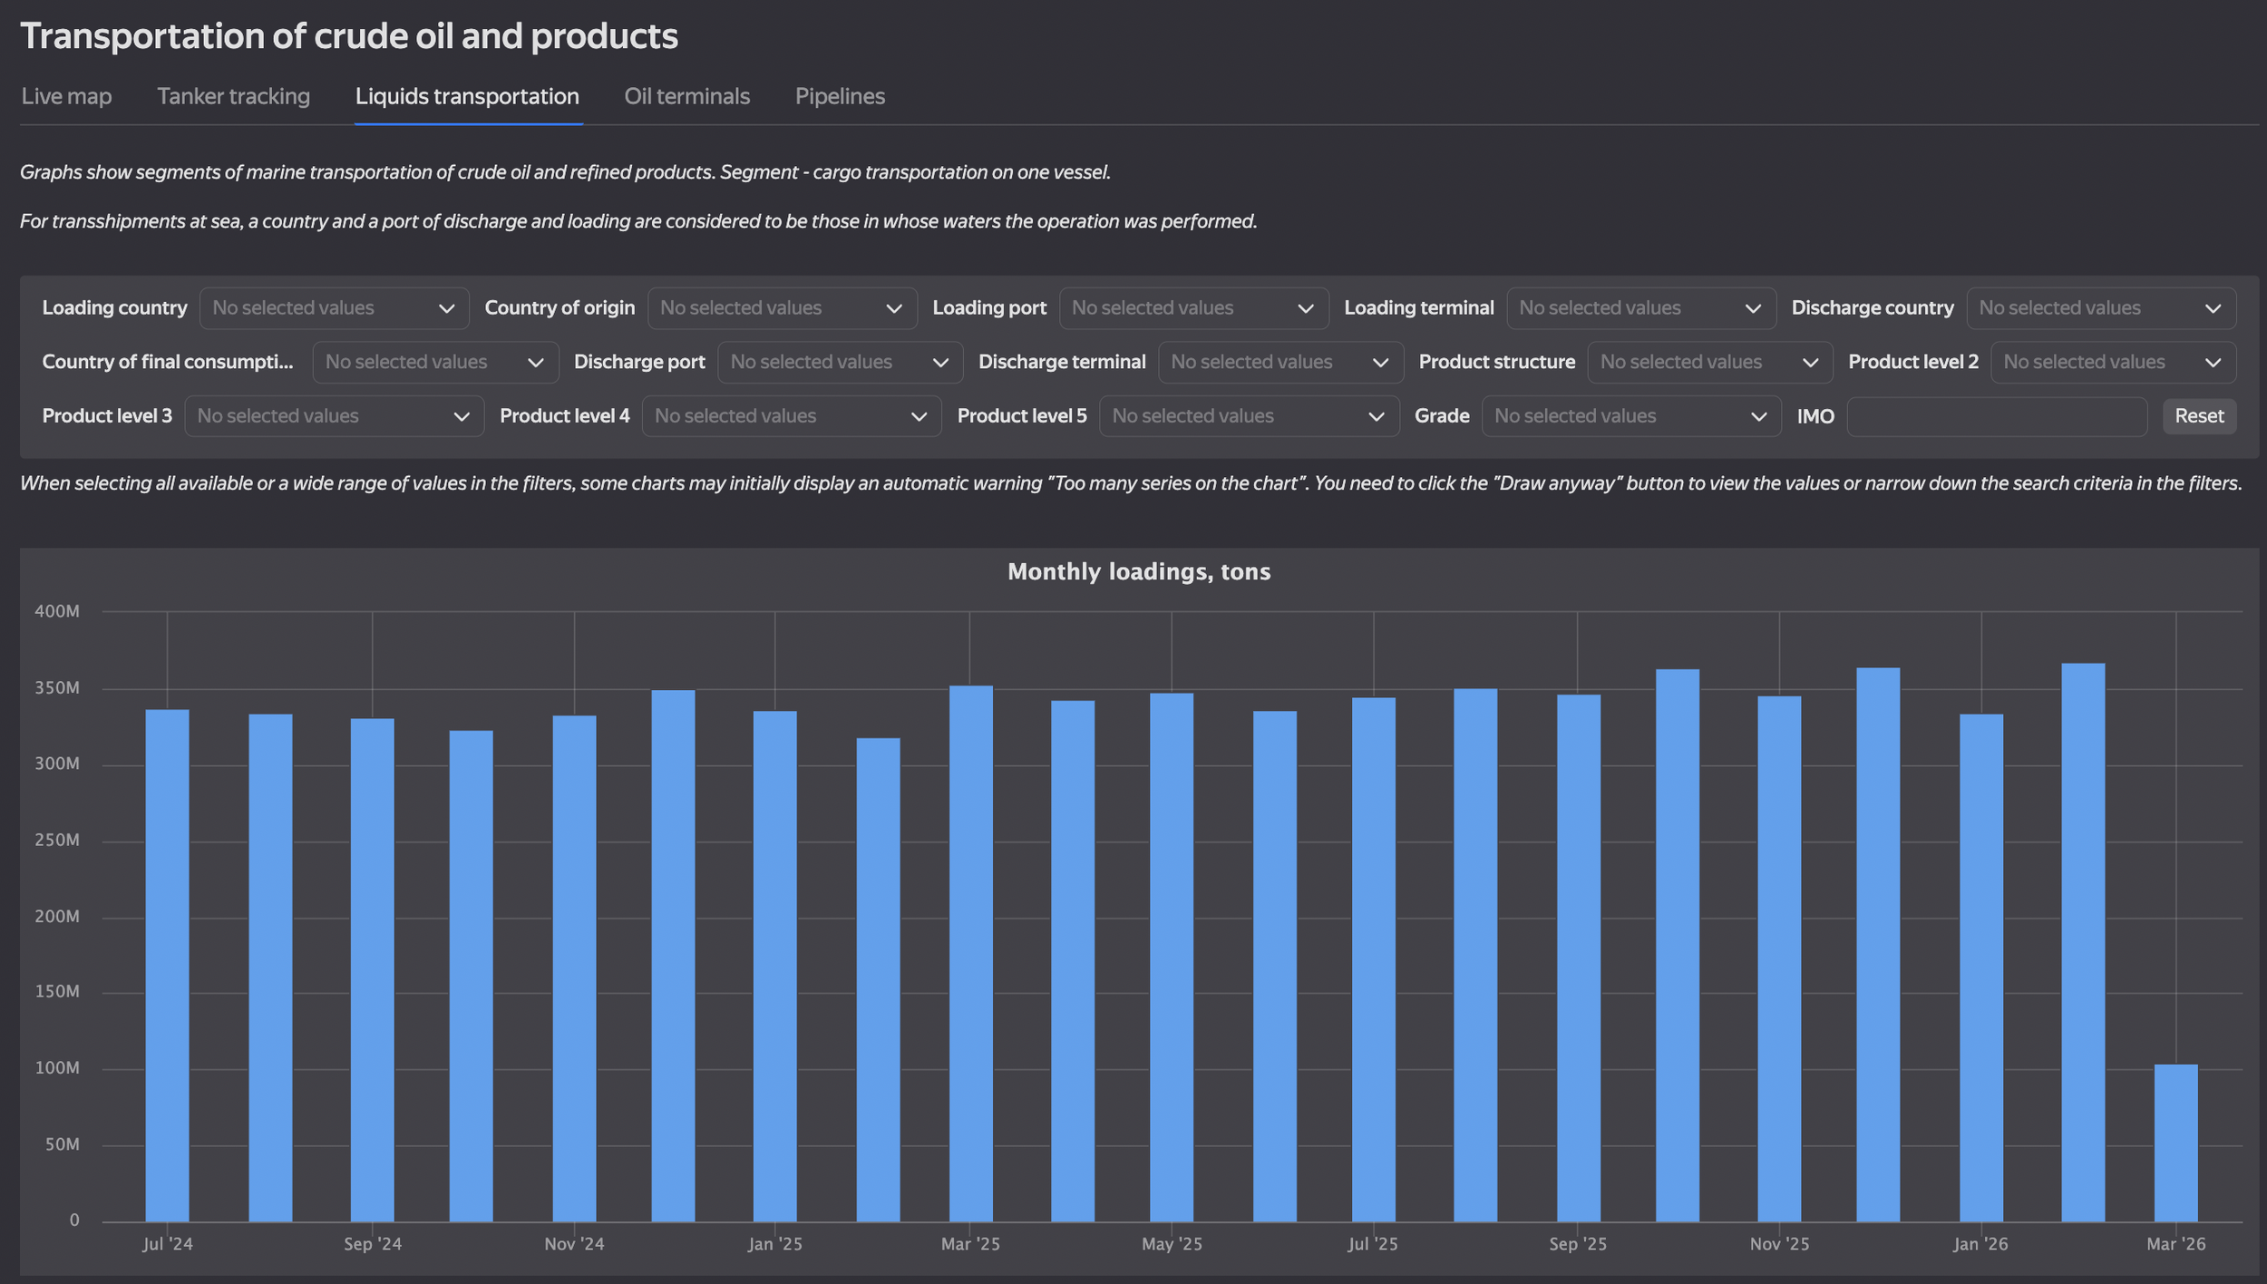Expand the Country of origin filter
This screenshot has height=1284, width=2267.
click(781, 308)
